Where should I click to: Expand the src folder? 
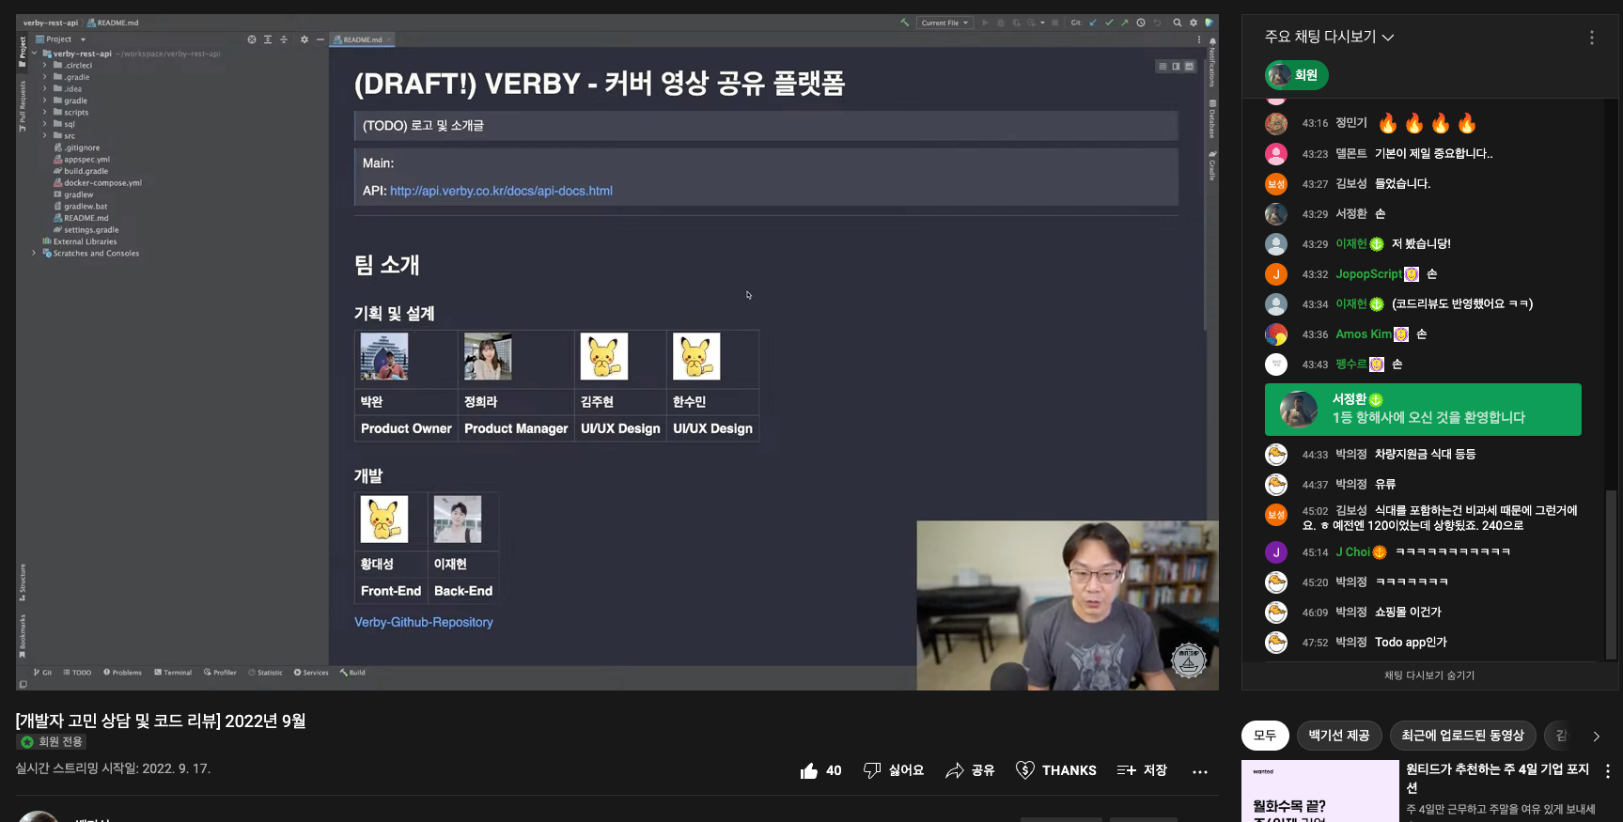click(x=44, y=136)
